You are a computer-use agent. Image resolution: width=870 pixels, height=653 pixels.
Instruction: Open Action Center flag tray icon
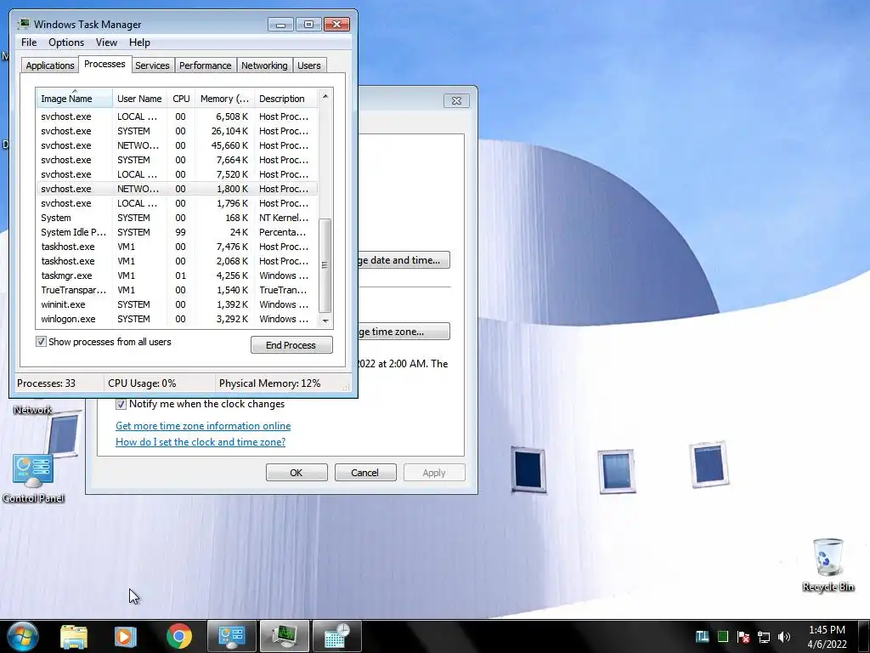743,637
